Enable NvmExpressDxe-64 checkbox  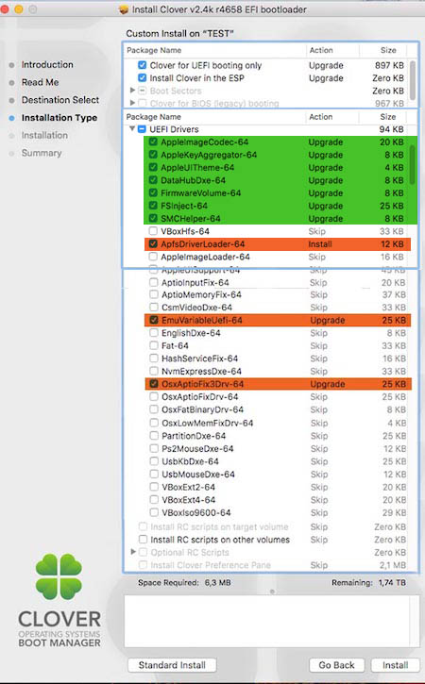tap(154, 371)
